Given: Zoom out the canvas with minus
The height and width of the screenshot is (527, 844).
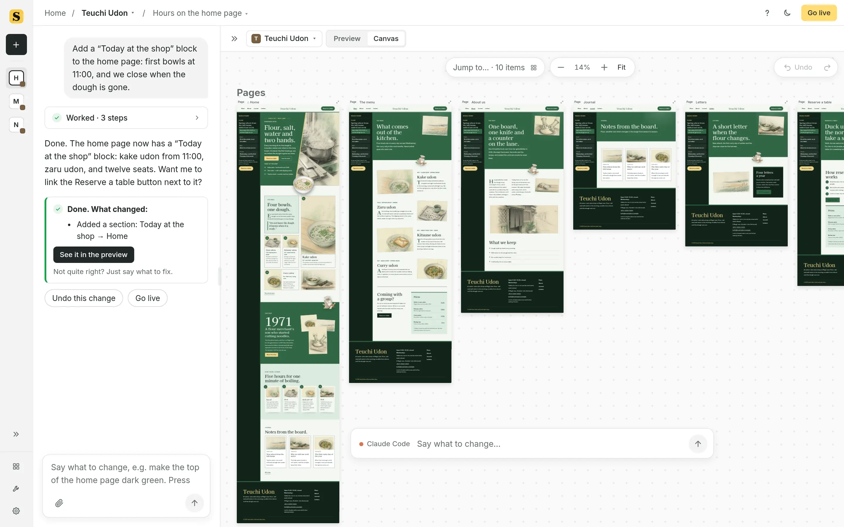Looking at the screenshot, I should tap(561, 67).
